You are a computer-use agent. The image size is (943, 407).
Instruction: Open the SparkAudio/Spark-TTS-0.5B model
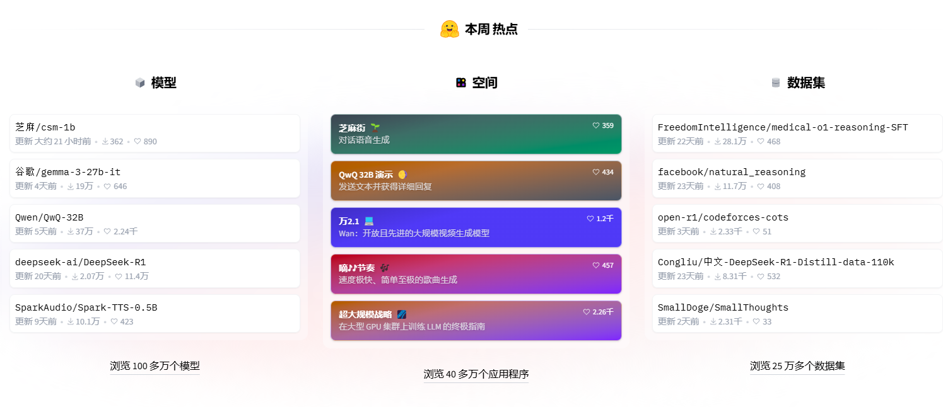pyautogui.click(x=155, y=314)
